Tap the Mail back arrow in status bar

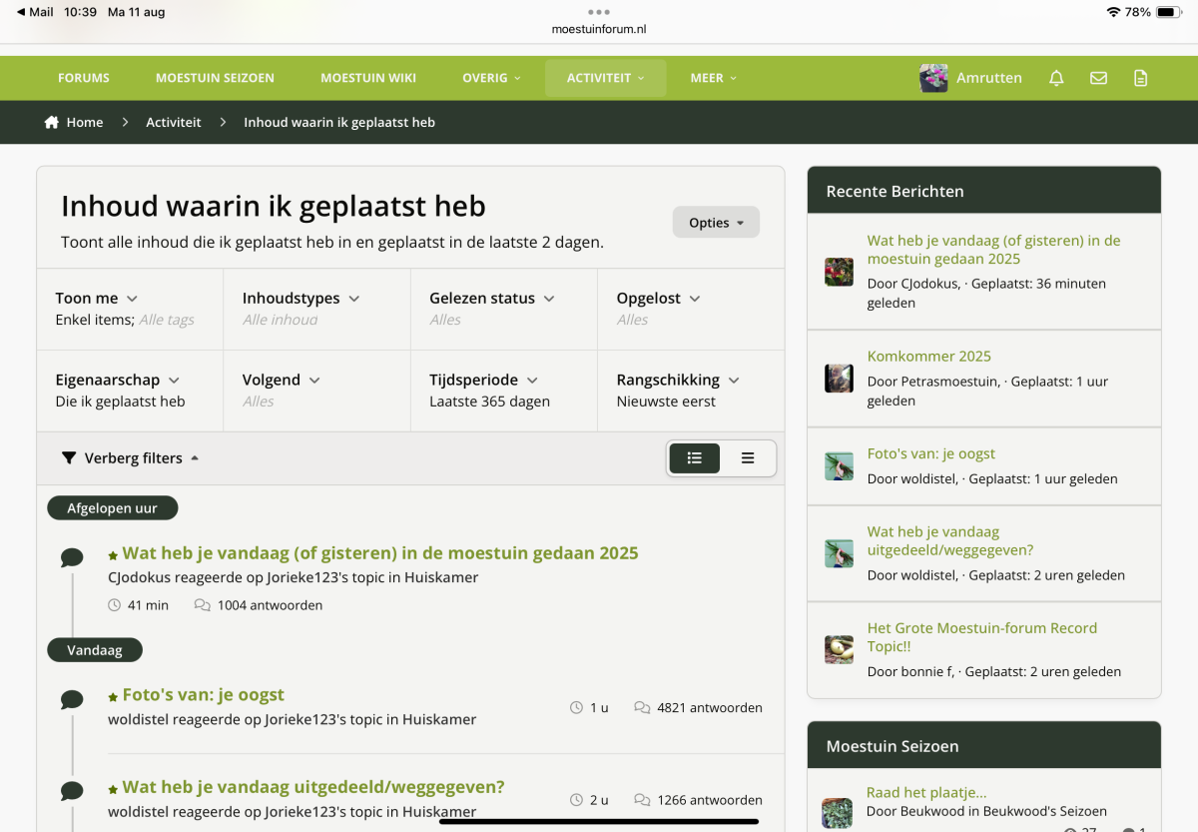[x=21, y=12]
